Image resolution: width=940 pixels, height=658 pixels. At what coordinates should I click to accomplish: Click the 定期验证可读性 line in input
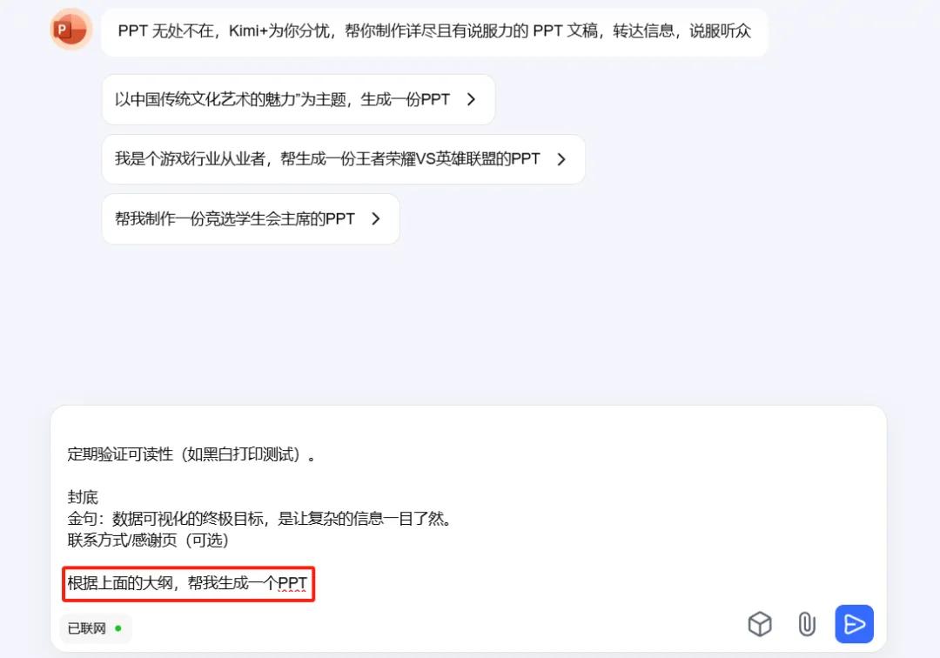(x=191, y=454)
